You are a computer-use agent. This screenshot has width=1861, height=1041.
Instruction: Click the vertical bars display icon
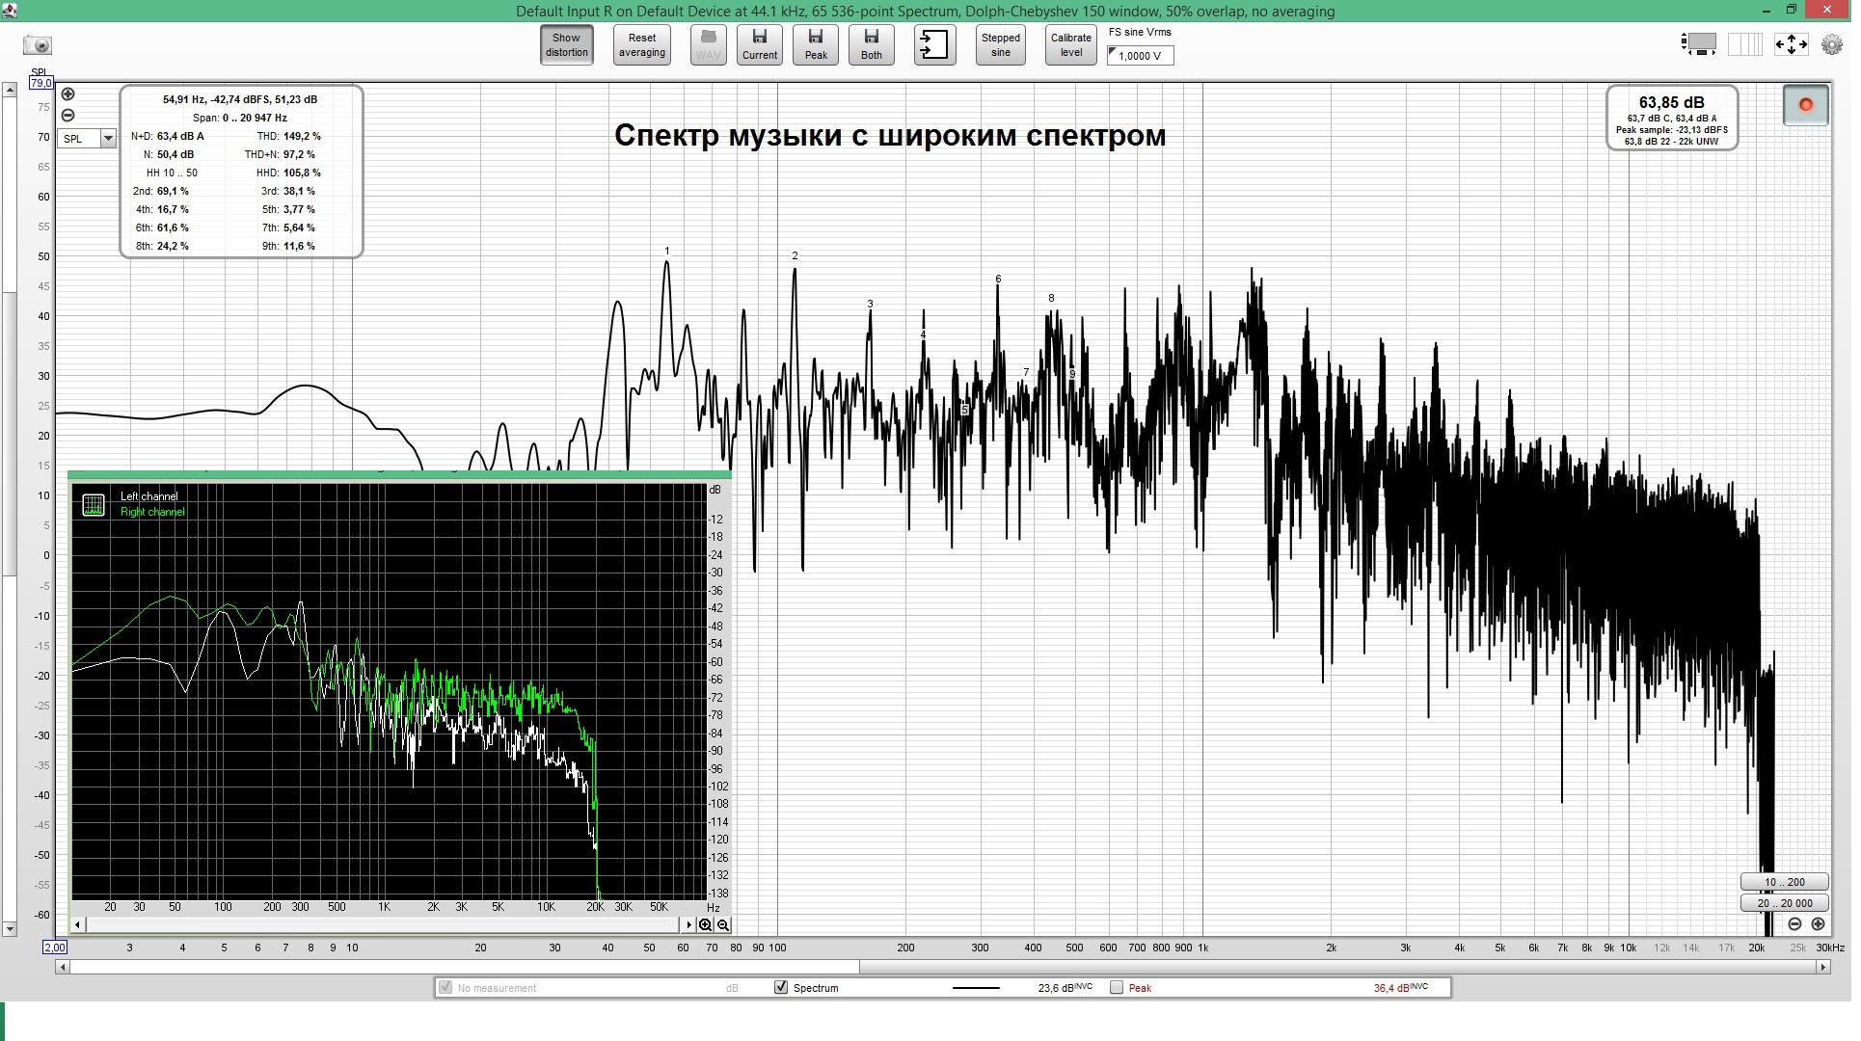pos(1744,44)
